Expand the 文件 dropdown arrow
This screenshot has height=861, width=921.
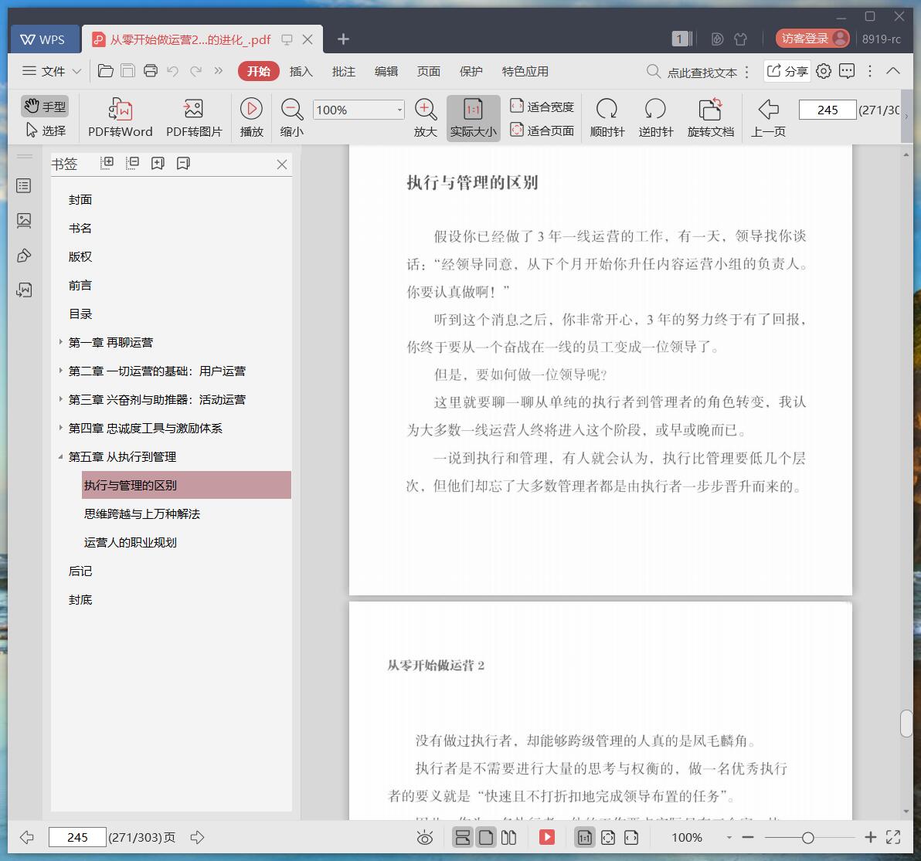pyautogui.click(x=76, y=71)
